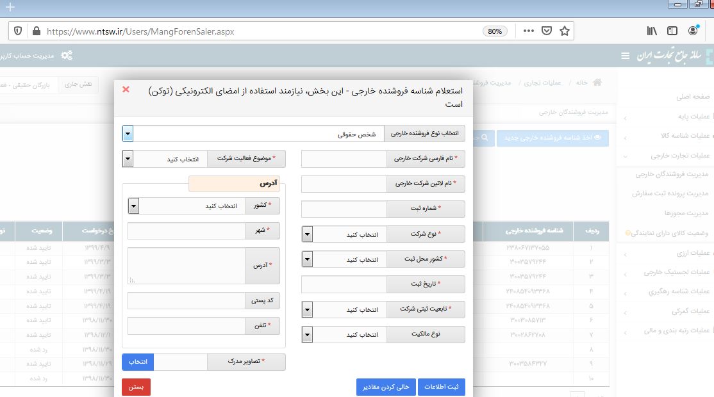This screenshot has height=397, width=714.
Task: Open Firefox account avatar icon
Action: (x=693, y=31)
